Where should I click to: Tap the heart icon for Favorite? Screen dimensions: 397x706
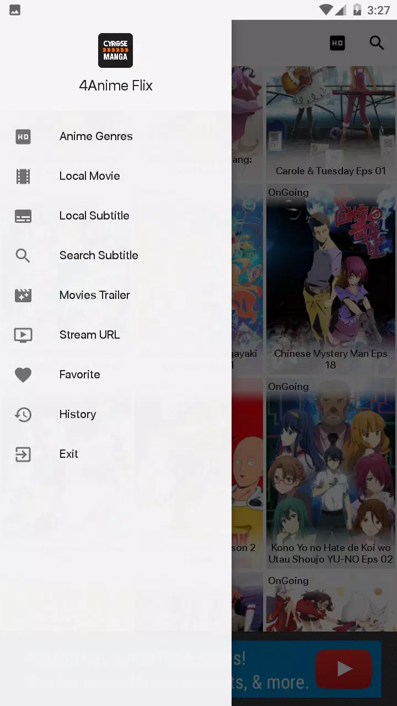tap(23, 375)
